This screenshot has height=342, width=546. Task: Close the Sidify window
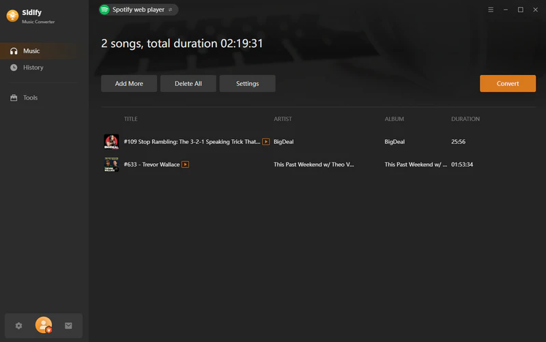pos(536,10)
